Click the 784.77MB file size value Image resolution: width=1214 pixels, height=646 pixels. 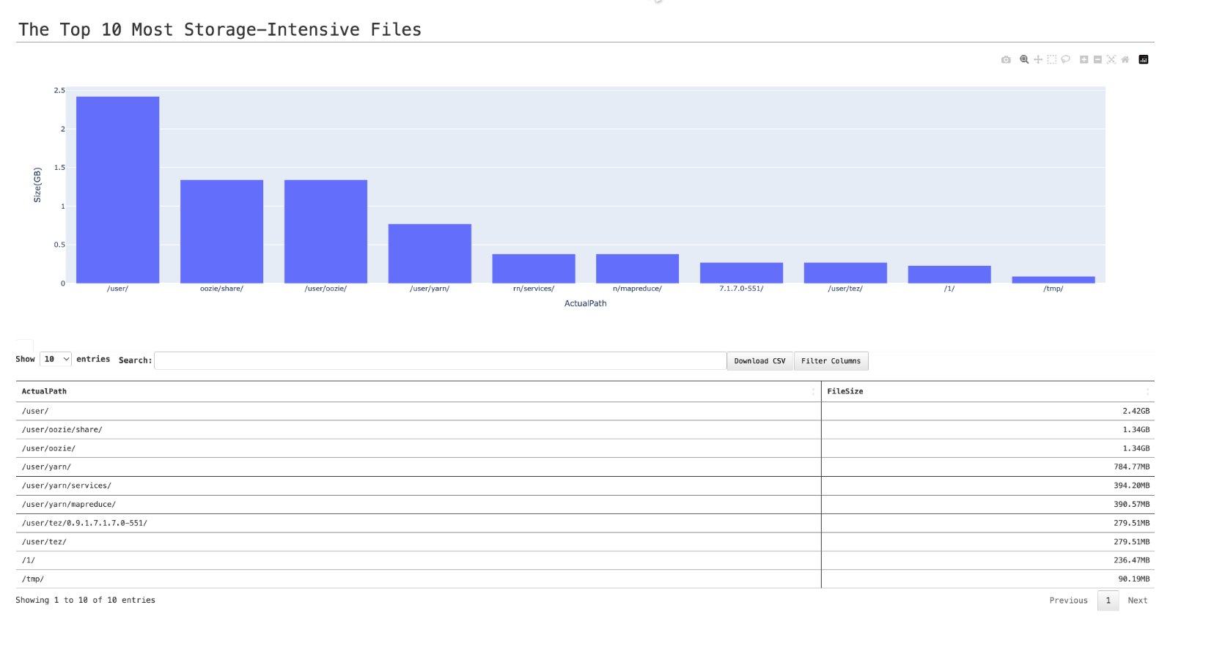[1131, 467]
